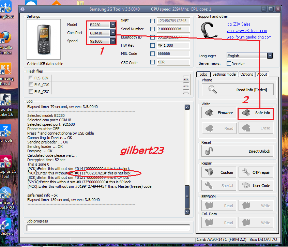Image resolution: width=288 pixels, height=247 pixels.
Task: Expand the Com Port dropdown COM18
Action: [113, 33]
